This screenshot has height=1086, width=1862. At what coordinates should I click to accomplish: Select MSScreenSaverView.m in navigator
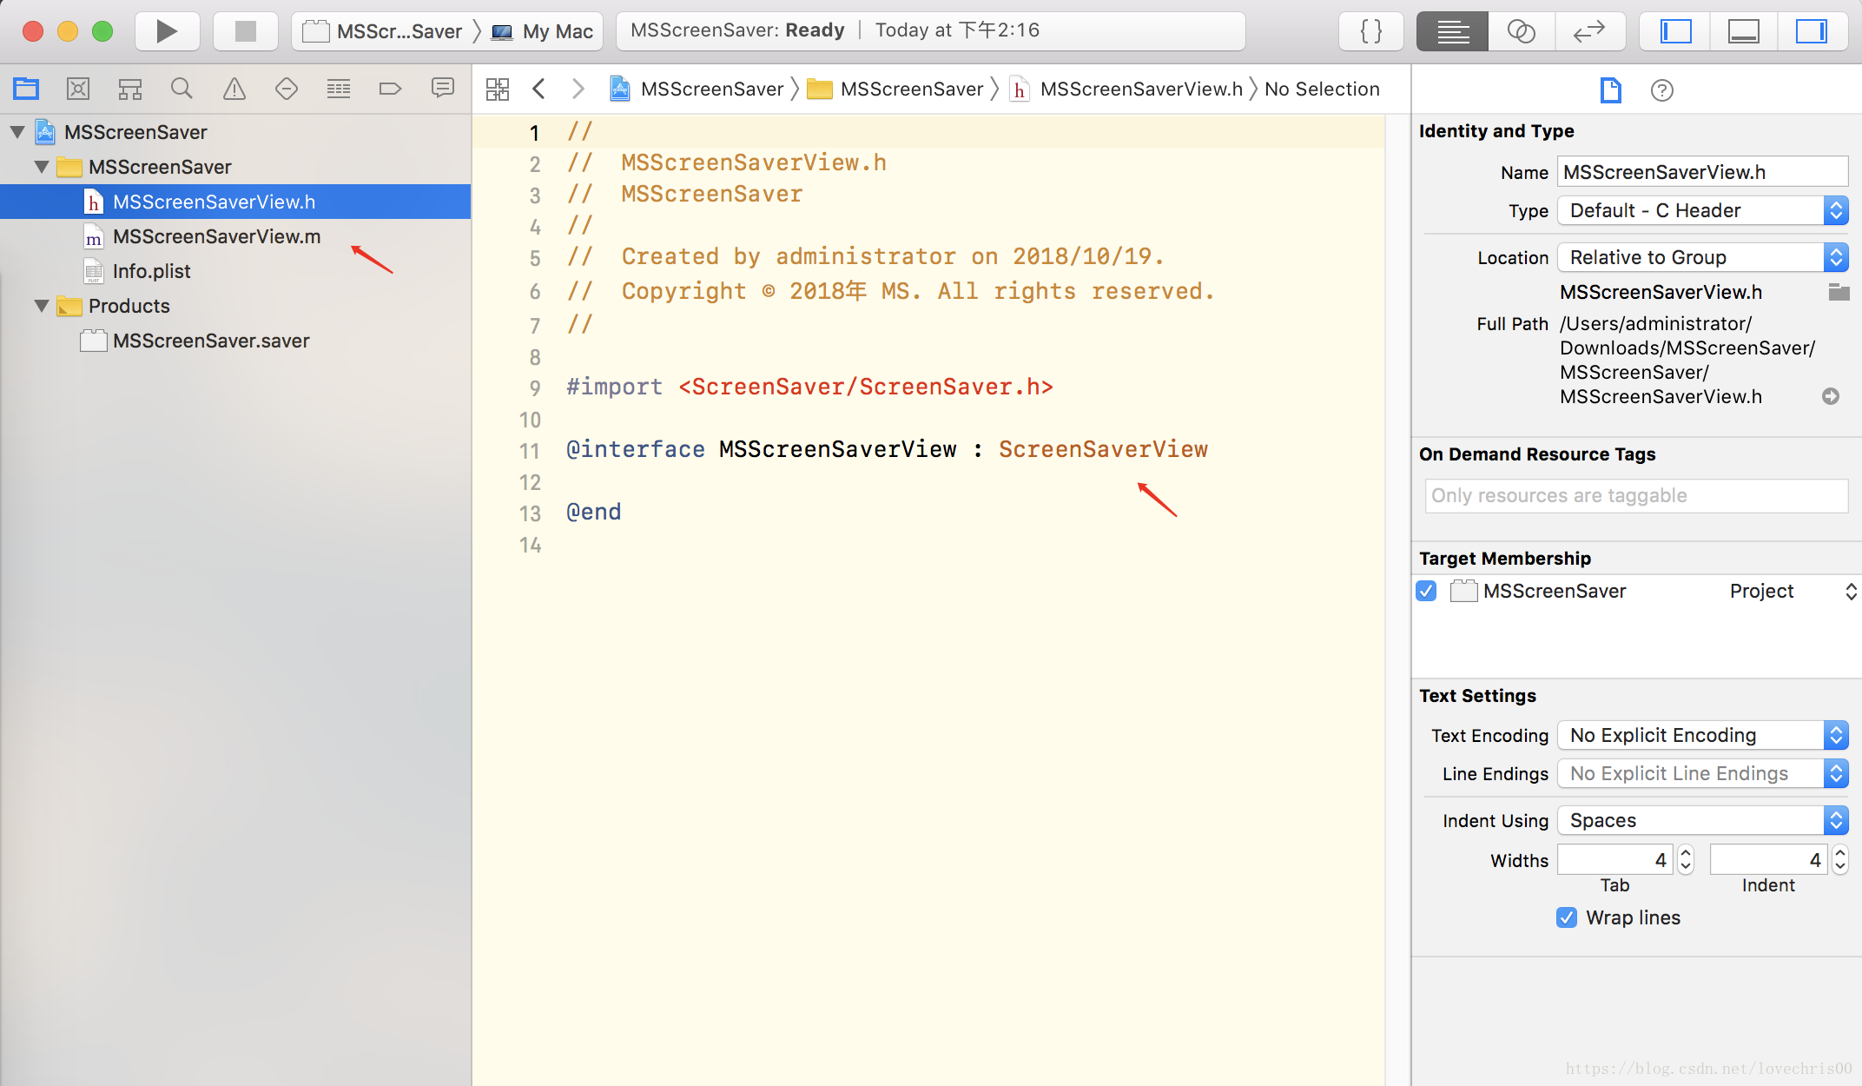point(216,236)
